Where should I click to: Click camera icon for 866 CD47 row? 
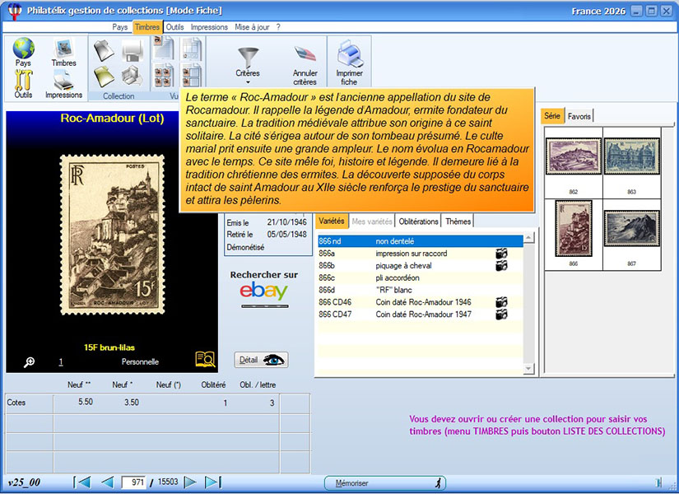[501, 315]
